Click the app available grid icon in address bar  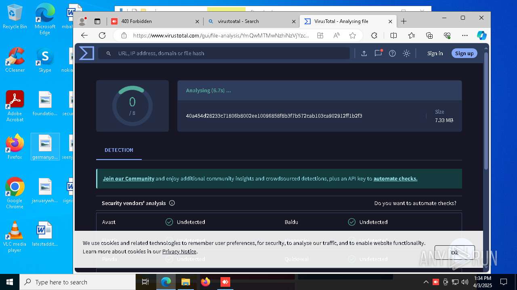click(320, 35)
